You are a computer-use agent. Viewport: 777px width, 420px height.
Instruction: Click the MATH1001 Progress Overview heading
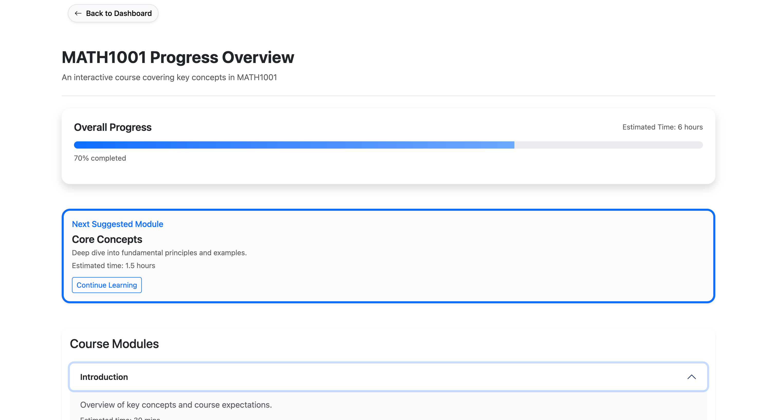[x=178, y=57]
